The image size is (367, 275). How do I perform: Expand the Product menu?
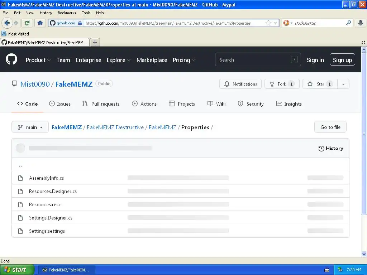click(38, 60)
